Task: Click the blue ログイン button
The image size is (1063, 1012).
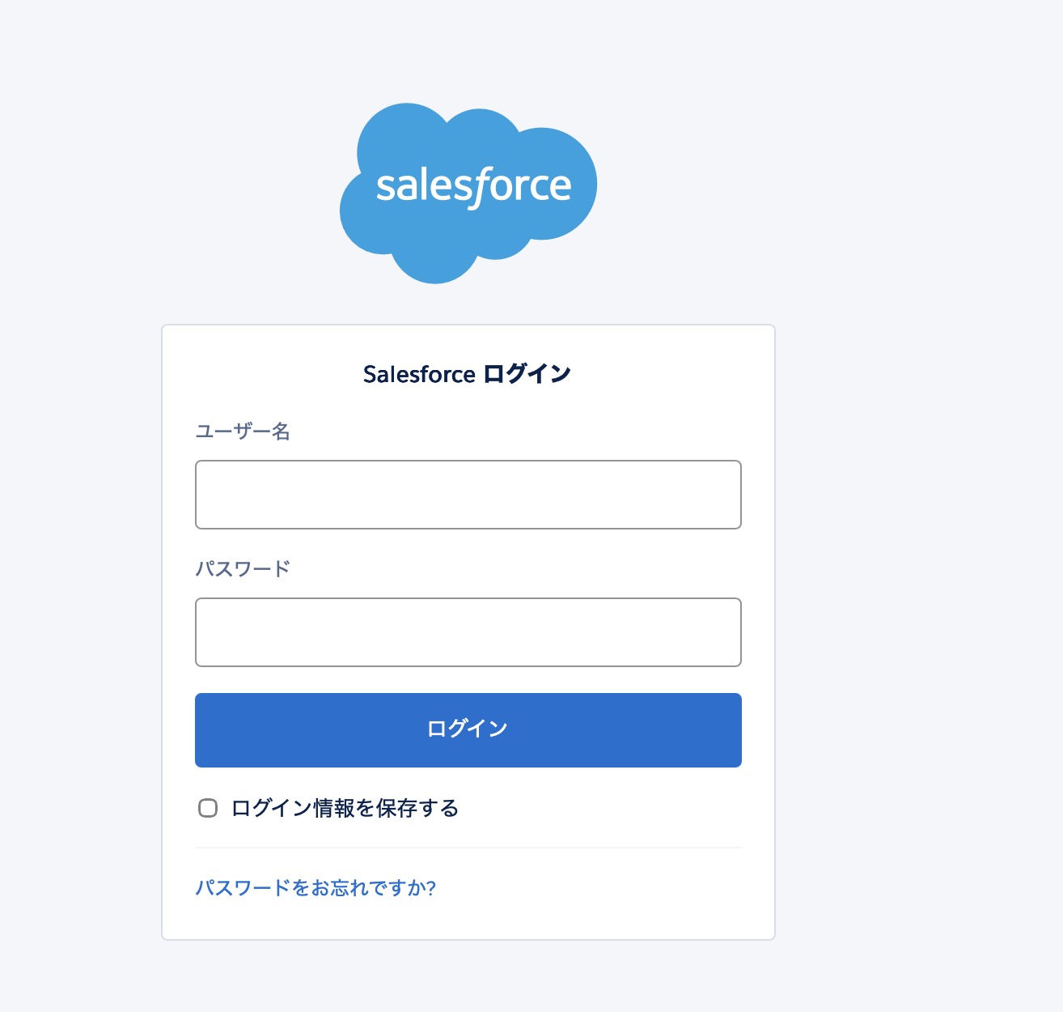Action: (x=468, y=730)
